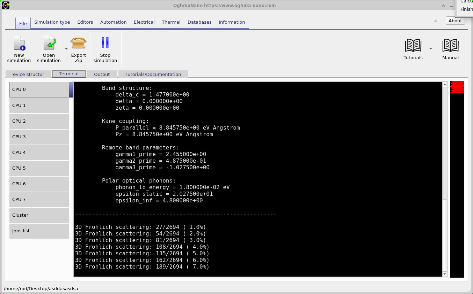
Task: Switch to the Thermal ribbon tab
Action: 171,22
